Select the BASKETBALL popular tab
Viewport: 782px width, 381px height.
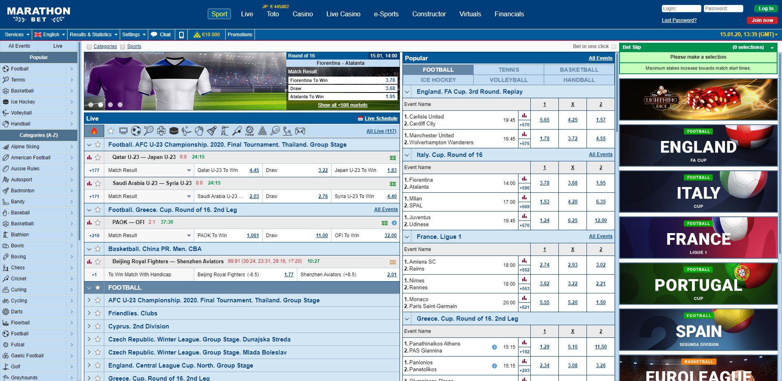[x=579, y=70]
